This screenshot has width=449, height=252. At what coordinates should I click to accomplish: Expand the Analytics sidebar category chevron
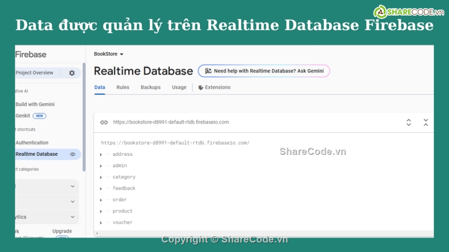click(x=73, y=217)
